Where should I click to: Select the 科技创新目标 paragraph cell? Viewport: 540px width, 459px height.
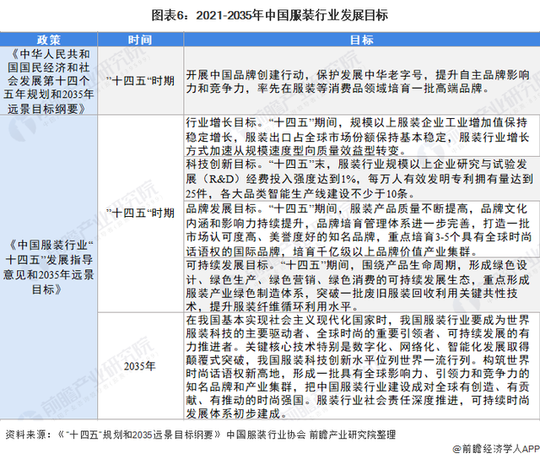[362, 179]
